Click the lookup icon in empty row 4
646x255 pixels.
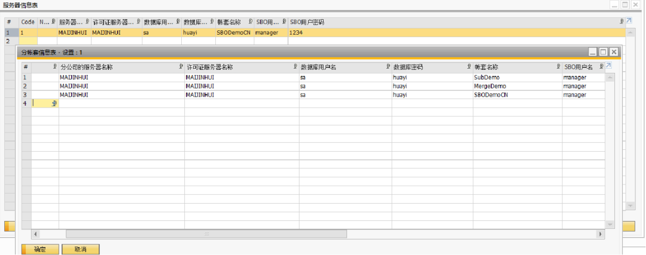54,103
